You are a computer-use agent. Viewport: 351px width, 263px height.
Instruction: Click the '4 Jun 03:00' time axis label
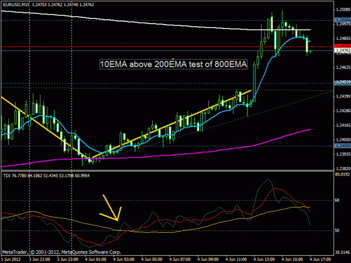(x=124, y=260)
